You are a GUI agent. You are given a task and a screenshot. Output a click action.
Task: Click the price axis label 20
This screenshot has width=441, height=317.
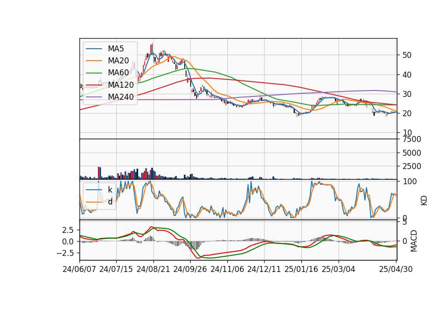[x=407, y=113]
